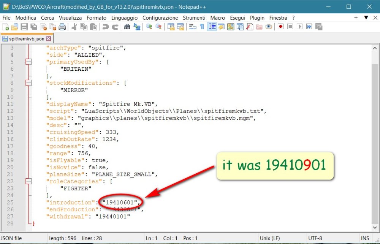
Task: Close the spitfiremkvb.json tab
Action: pos(48,39)
